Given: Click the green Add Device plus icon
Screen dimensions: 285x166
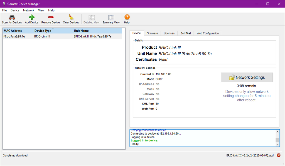Looking at the screenshot, I should pyautogui.click(x=31, y=17).
